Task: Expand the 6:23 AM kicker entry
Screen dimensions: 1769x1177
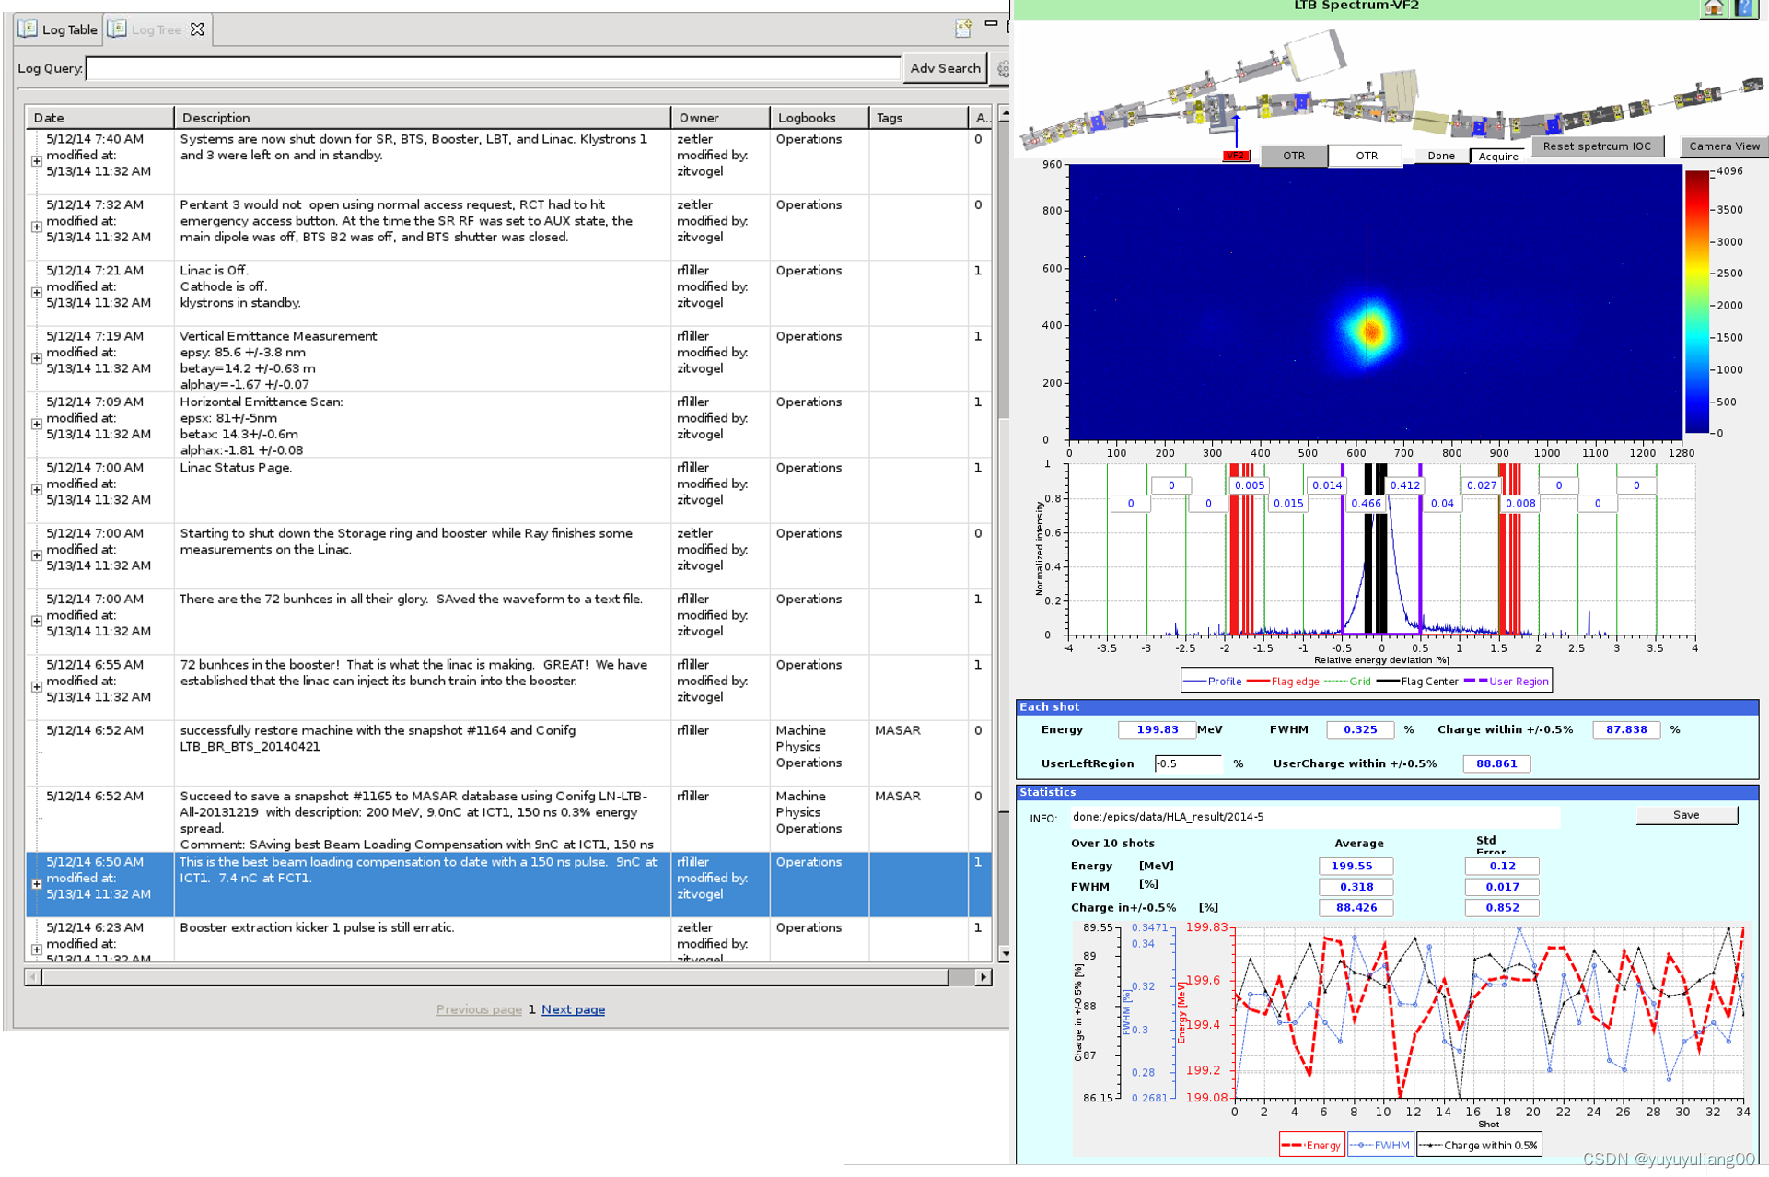Action: [x=37, y=949]
